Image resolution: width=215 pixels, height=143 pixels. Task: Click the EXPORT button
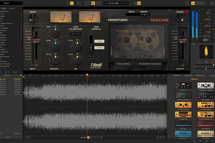(x=7, y=137)
